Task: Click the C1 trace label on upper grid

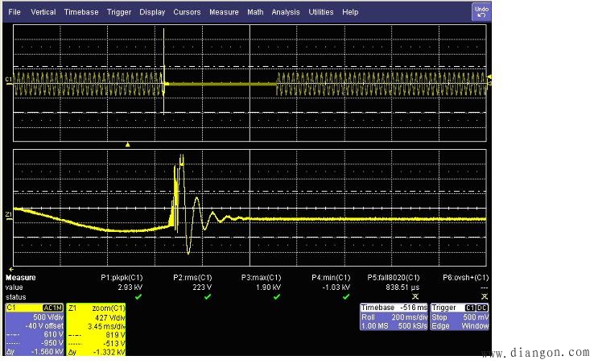Action: (x=8, y=80)
